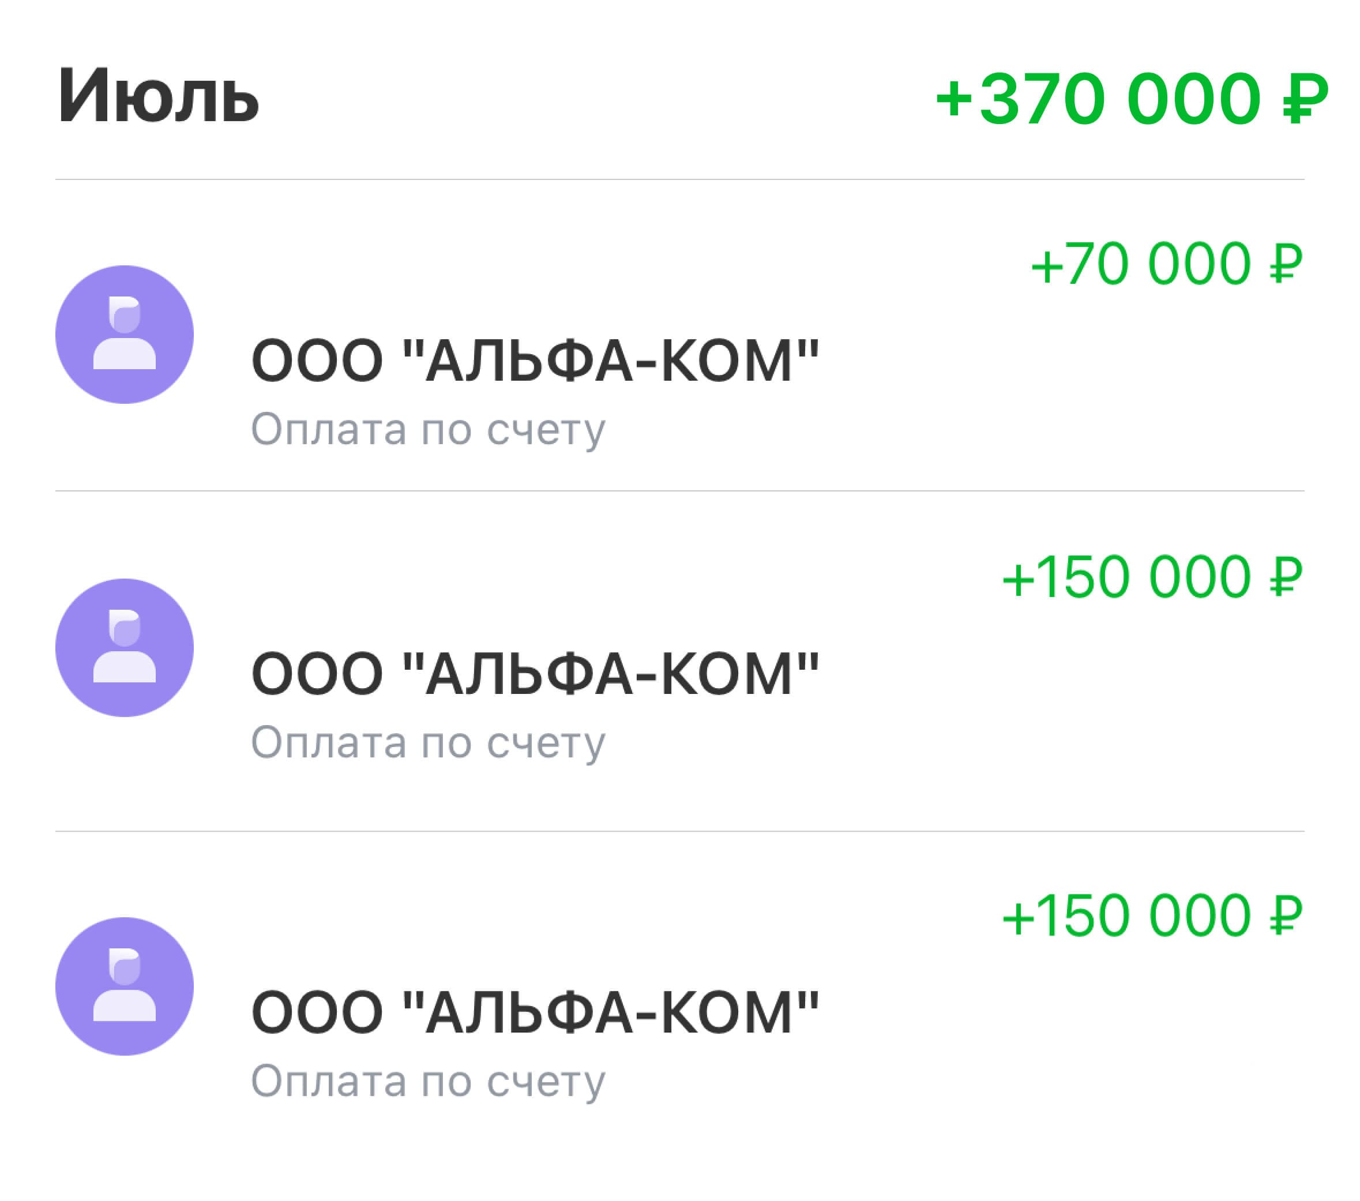Click "Оплата по счету" under the first transaction

(x=428, y=430)
